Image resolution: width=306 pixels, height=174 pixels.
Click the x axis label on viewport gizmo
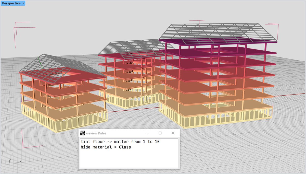tap(20, 161)
